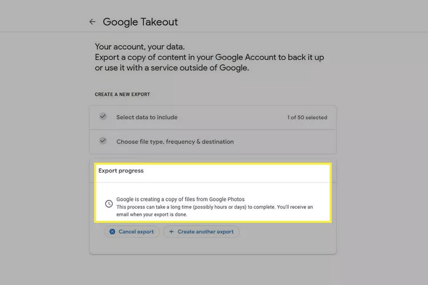Expand Choose file type, frequency & destination
This screenshot has width=428, height=285.
point(175,142)
